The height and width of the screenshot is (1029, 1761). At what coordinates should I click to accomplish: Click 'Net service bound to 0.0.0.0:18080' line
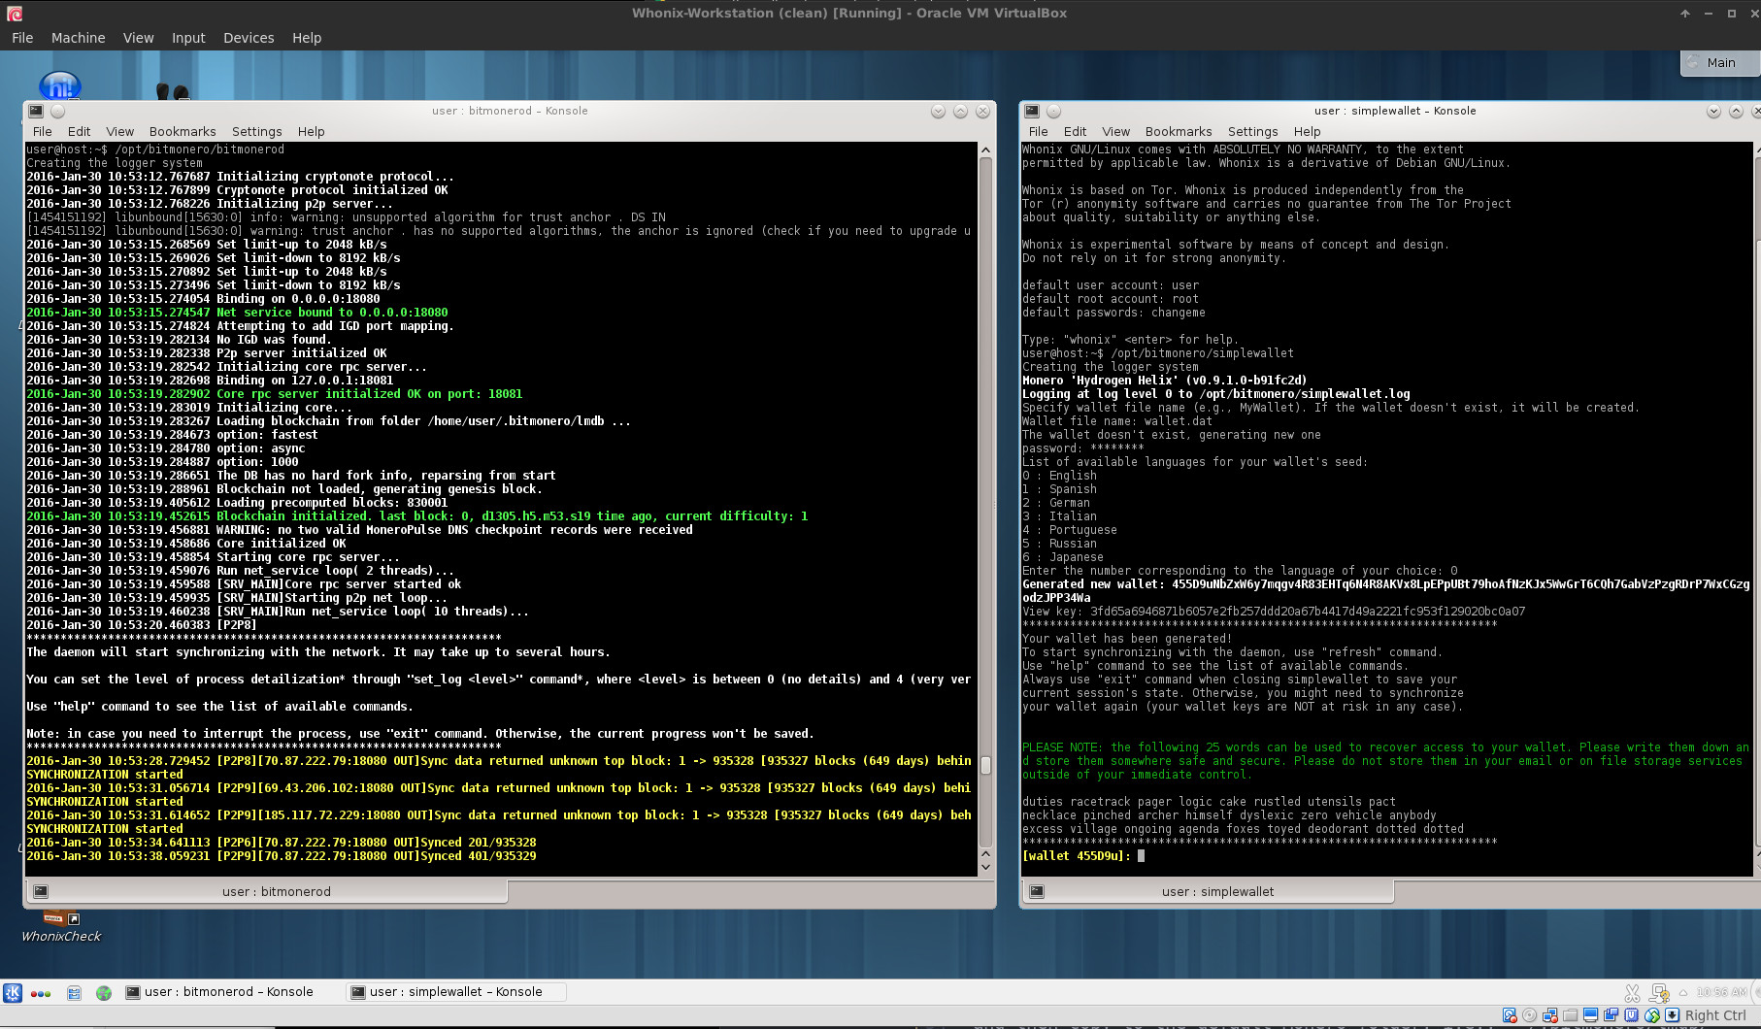tap(237, 313)
